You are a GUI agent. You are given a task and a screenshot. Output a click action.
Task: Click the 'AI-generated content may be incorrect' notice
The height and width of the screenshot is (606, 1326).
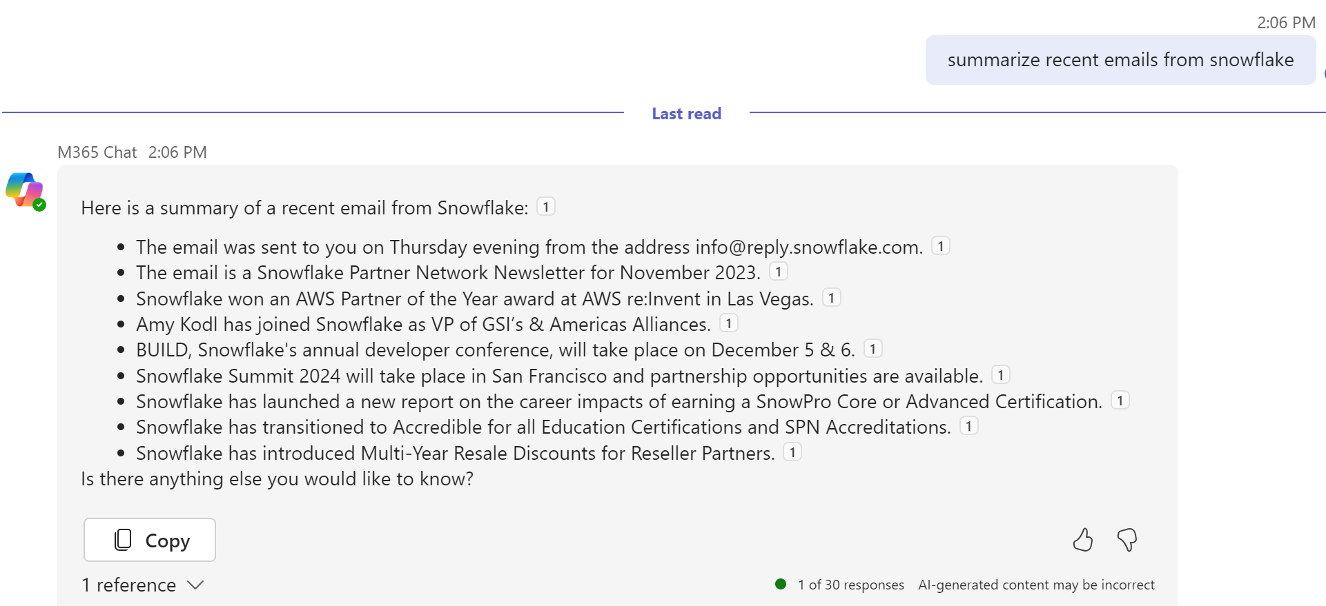(x=1035, y=585)
